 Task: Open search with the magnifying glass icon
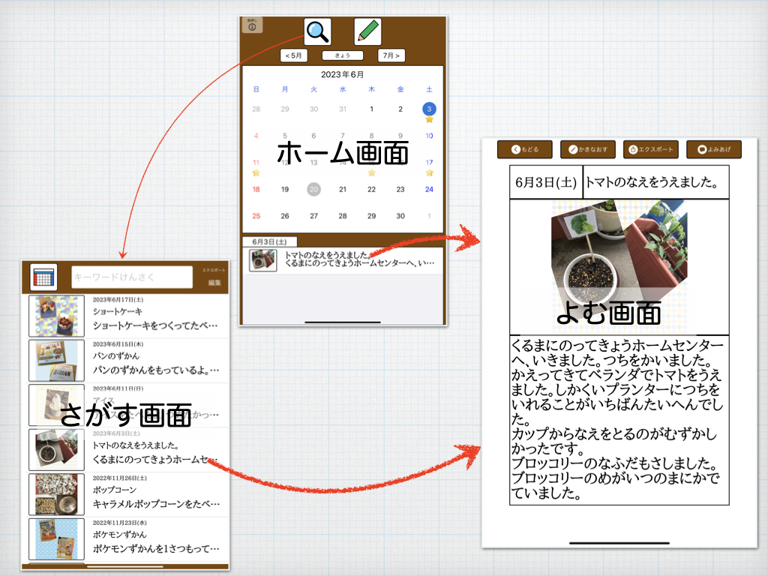click(x=317, y=31)
